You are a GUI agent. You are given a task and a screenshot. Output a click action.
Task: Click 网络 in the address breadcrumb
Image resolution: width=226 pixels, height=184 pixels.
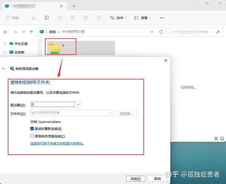tap(52, 32)
